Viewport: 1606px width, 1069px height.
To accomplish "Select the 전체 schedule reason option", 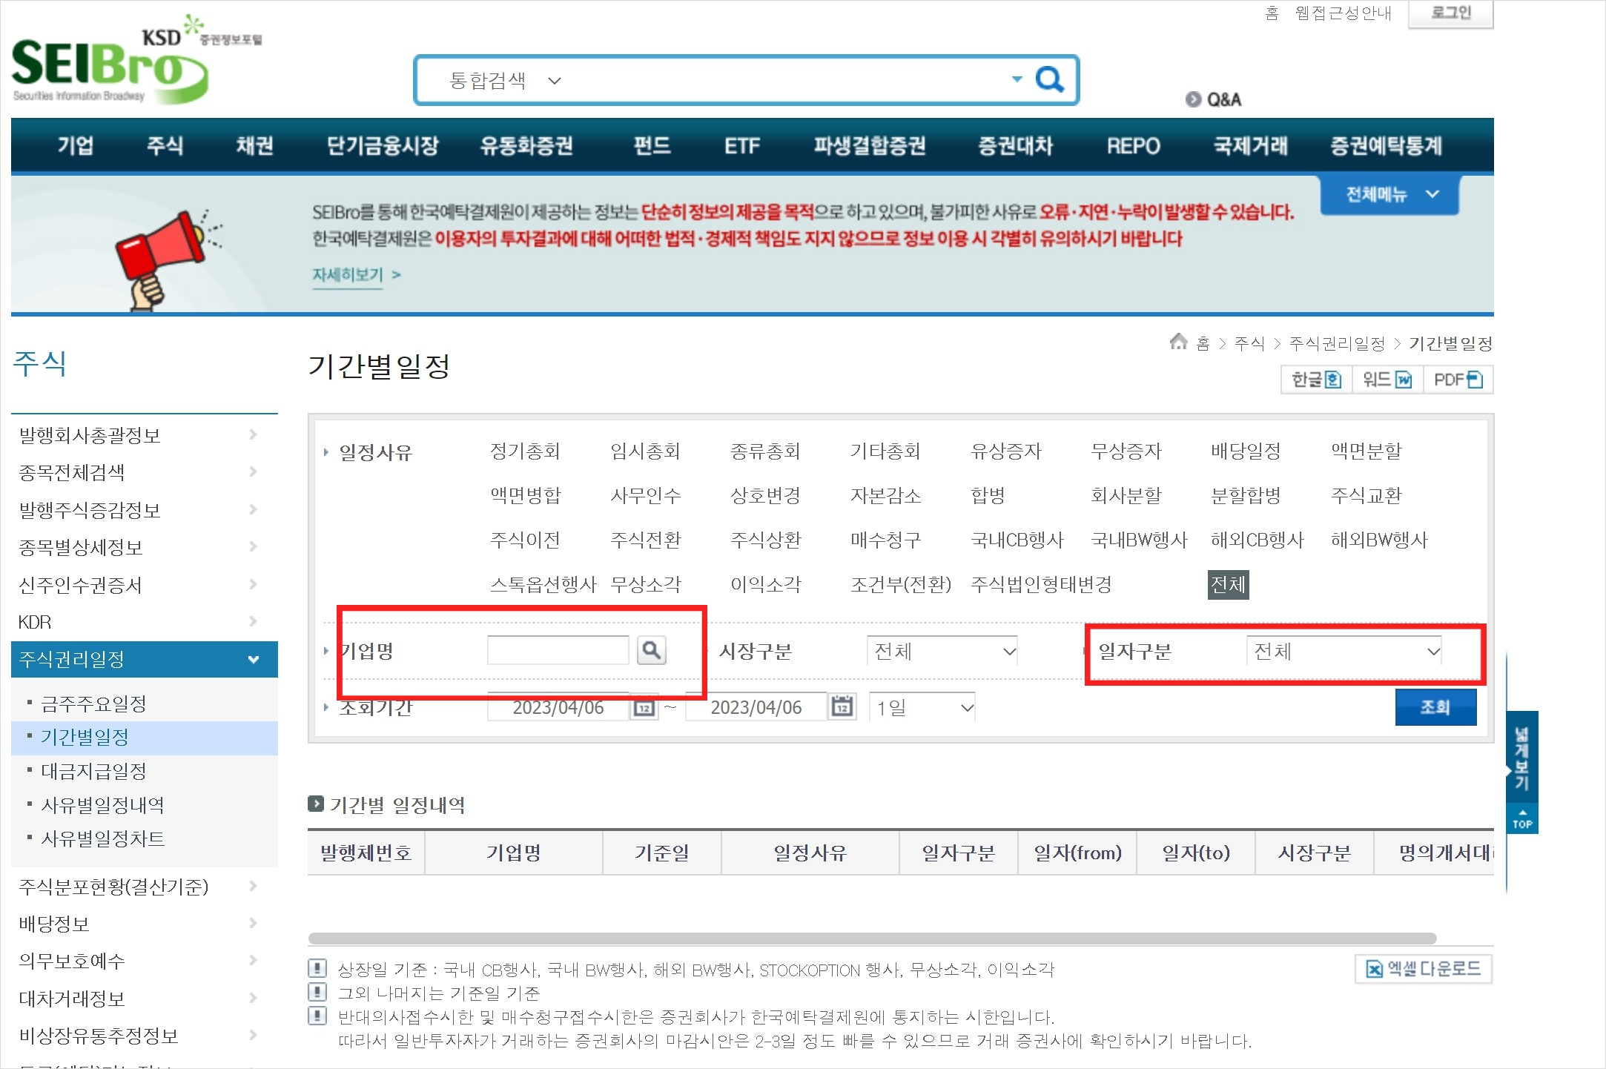I will [1227, 584].
